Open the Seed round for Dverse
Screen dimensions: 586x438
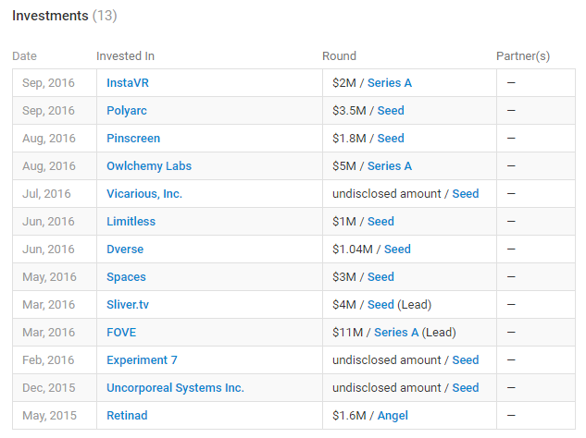[397, 249]
